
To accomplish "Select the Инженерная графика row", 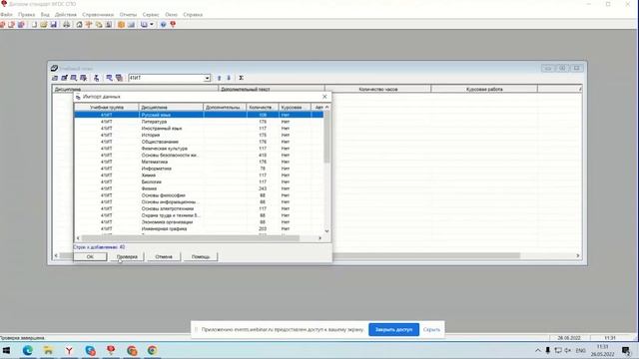I will [x=199, y=228].
